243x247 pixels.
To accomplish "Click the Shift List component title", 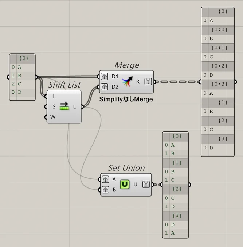I will 64,85.
